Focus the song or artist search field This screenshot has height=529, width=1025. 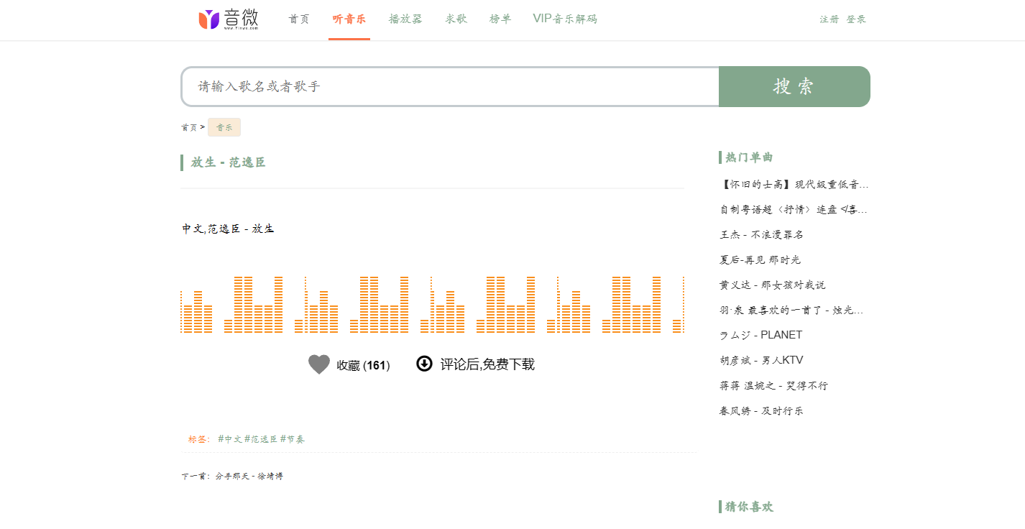(450, 86)
